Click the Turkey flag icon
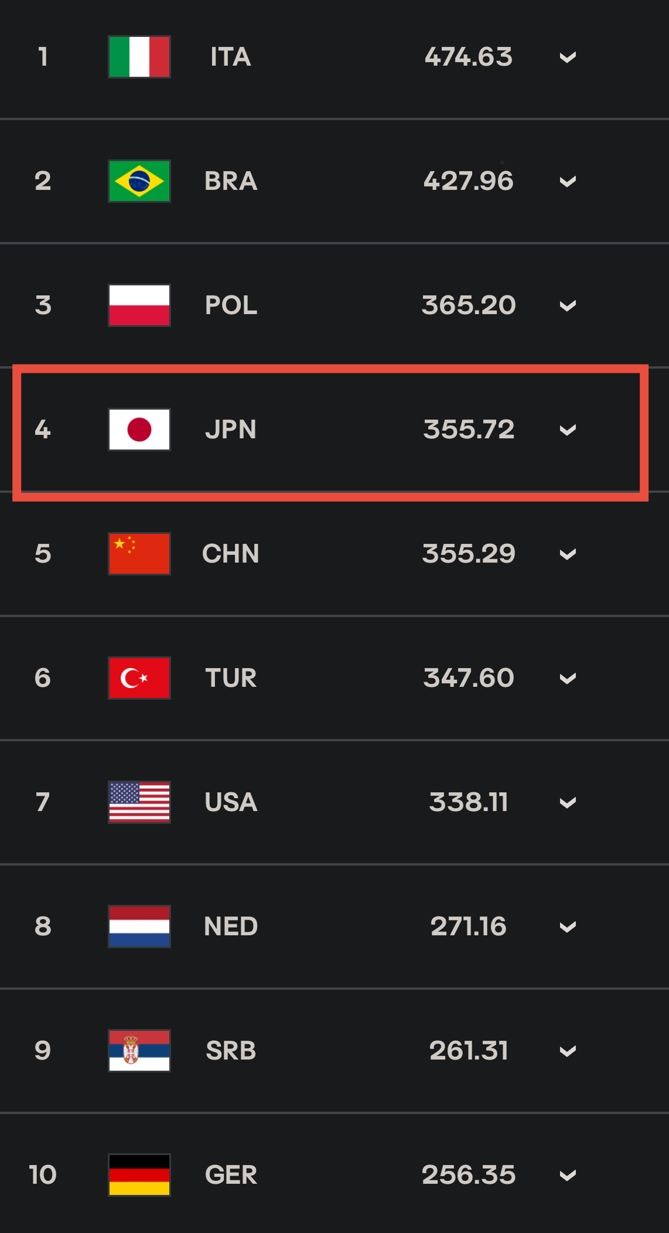Image resolution: width=669 pixels, height=1233 pixels. pyautogui.click(x=139, y=678)
